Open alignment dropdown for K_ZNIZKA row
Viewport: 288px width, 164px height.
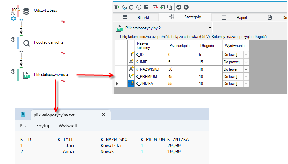(x=246, y=84)
